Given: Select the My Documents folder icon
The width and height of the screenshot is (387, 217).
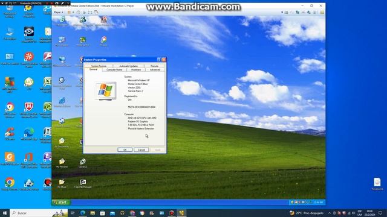Looking at the screenshot, I should point(62,143).
